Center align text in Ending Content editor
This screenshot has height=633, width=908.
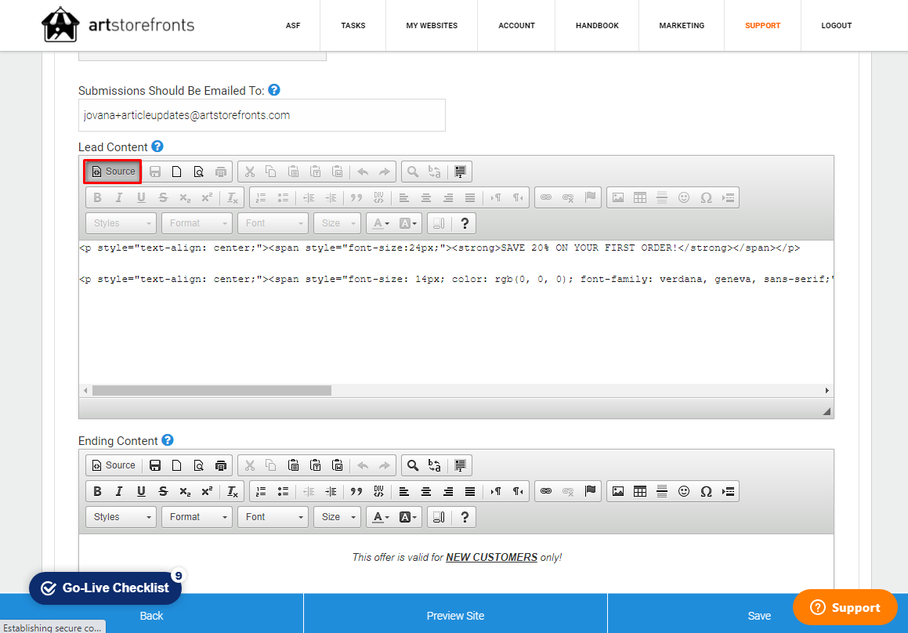[x=426, y=491]
